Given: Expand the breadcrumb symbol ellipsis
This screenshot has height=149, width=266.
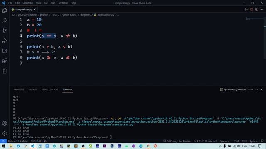Looking at the screenshot, I should pos(118,15).
